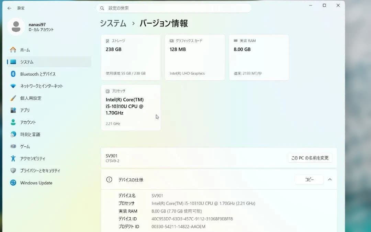
Task: Click the グラフィックス カード icon
Action: pos(171,41)
